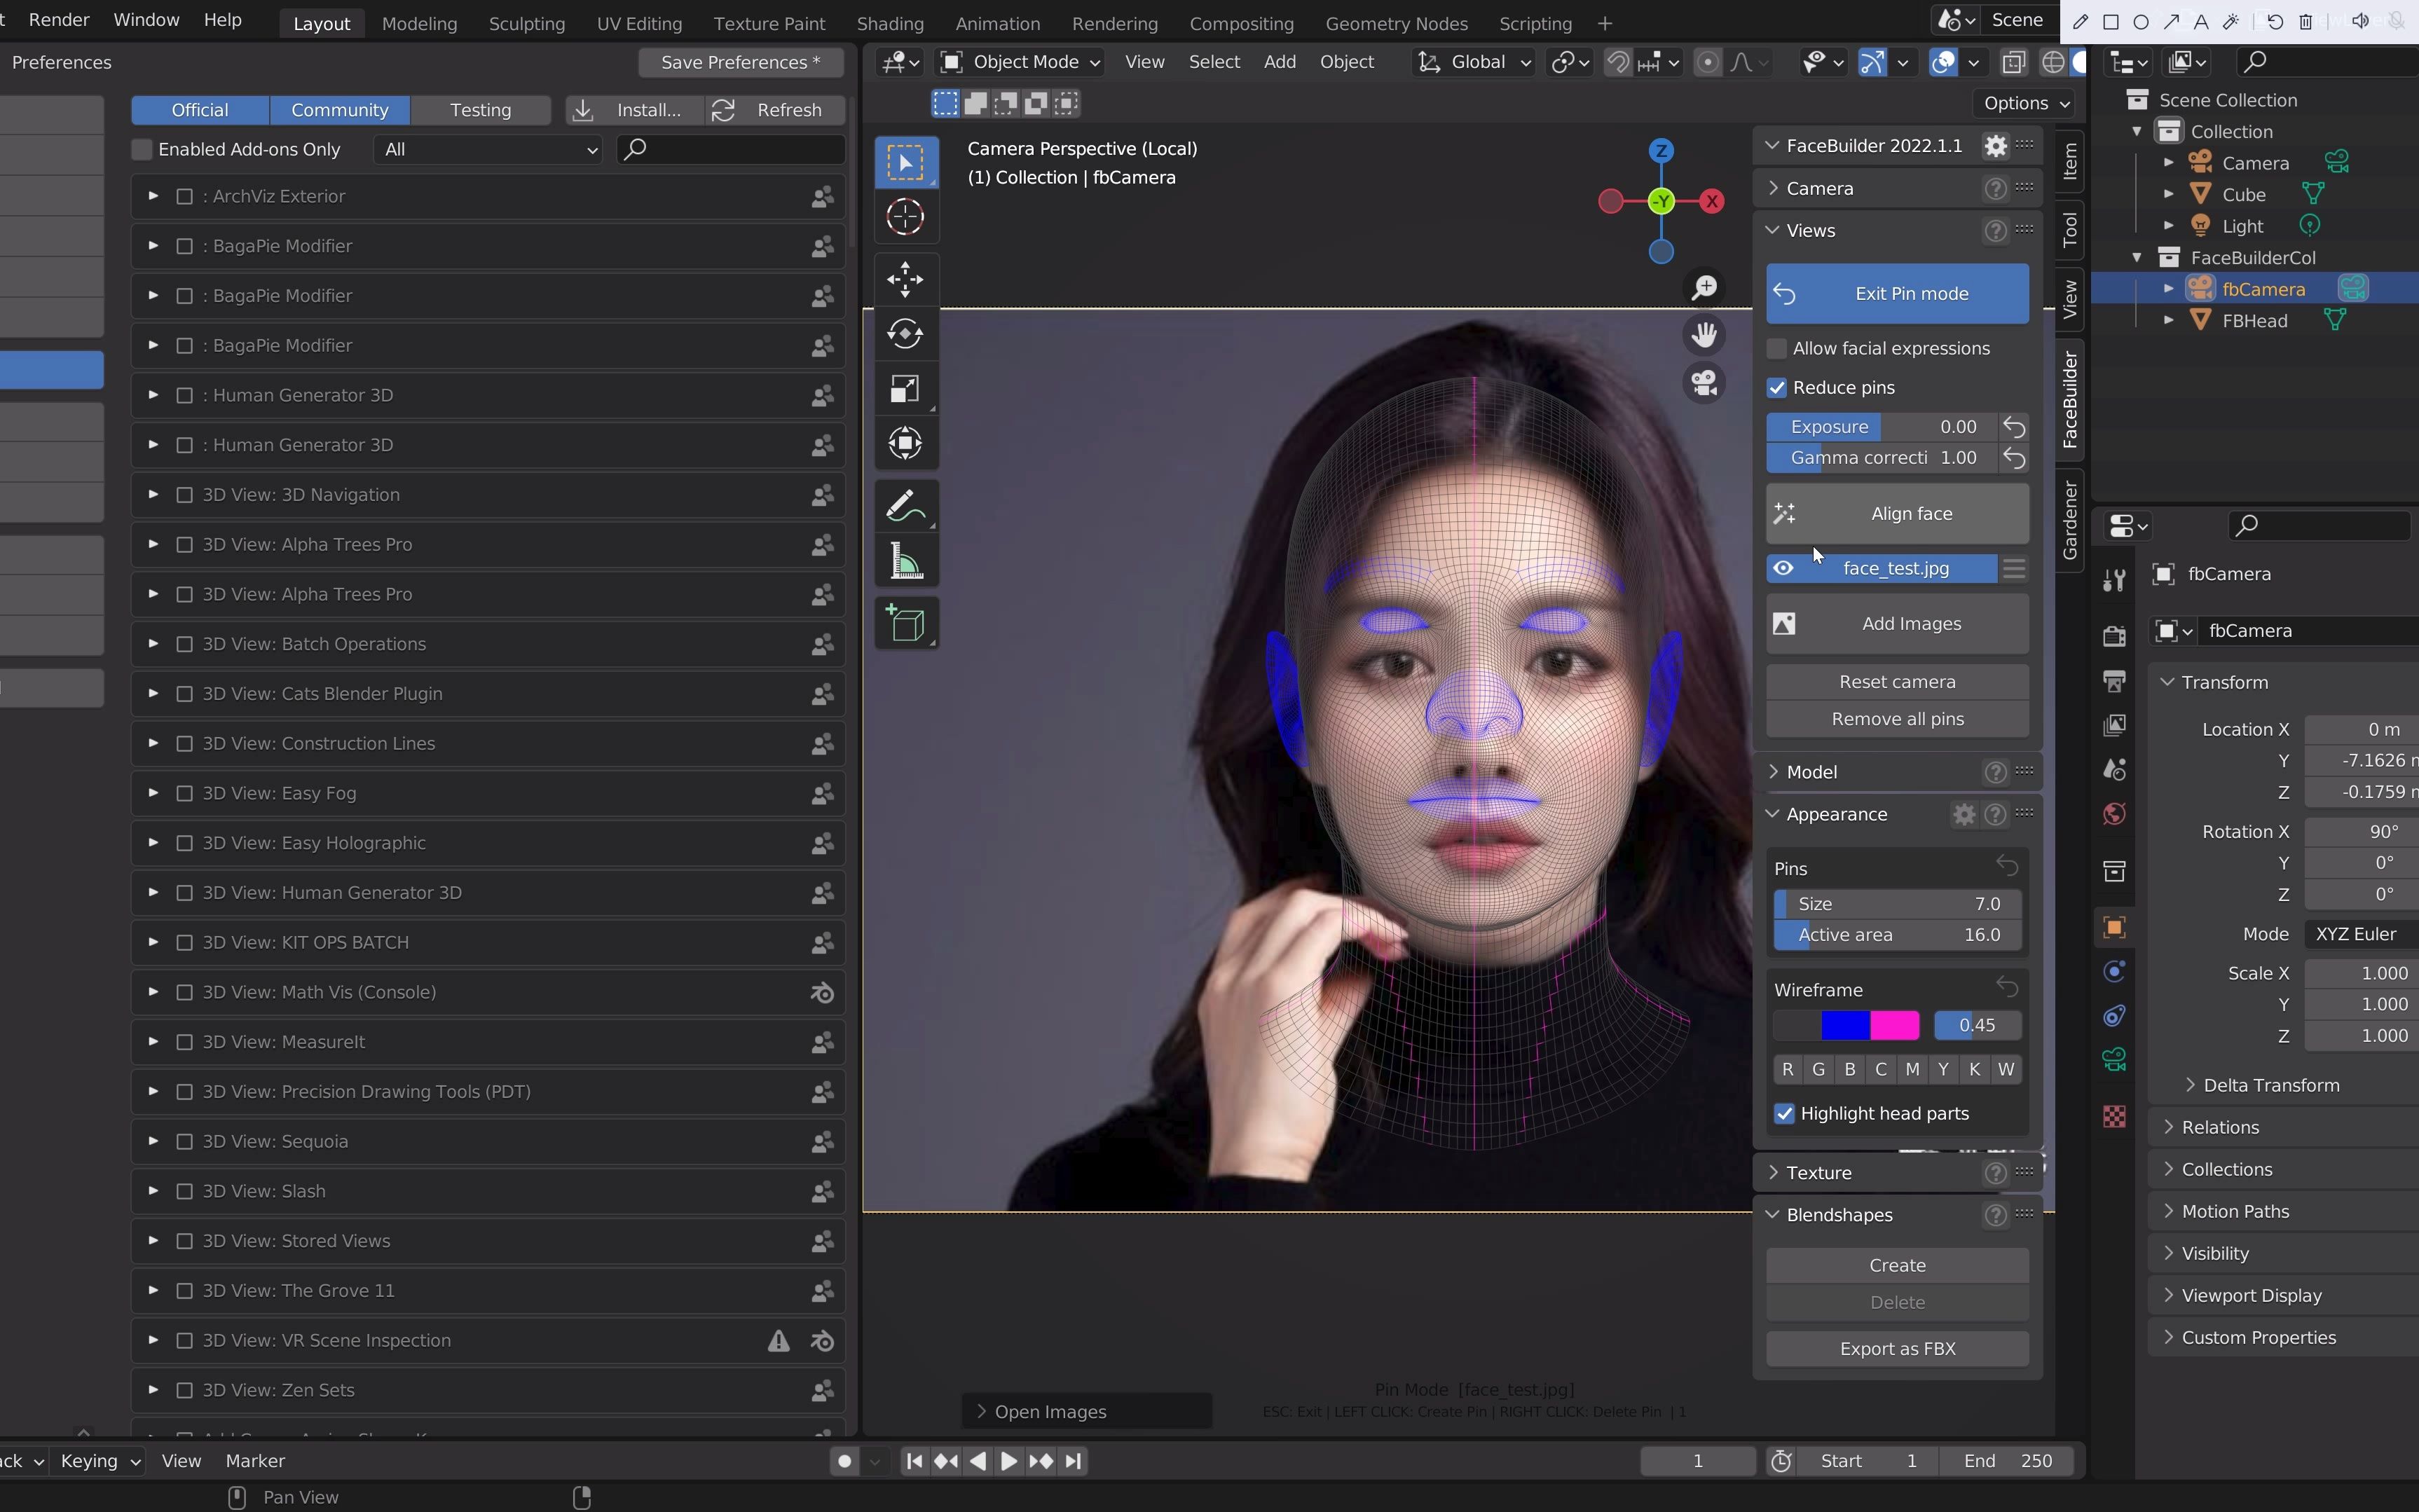Select the Rotate tool

[x=905, y=334]
